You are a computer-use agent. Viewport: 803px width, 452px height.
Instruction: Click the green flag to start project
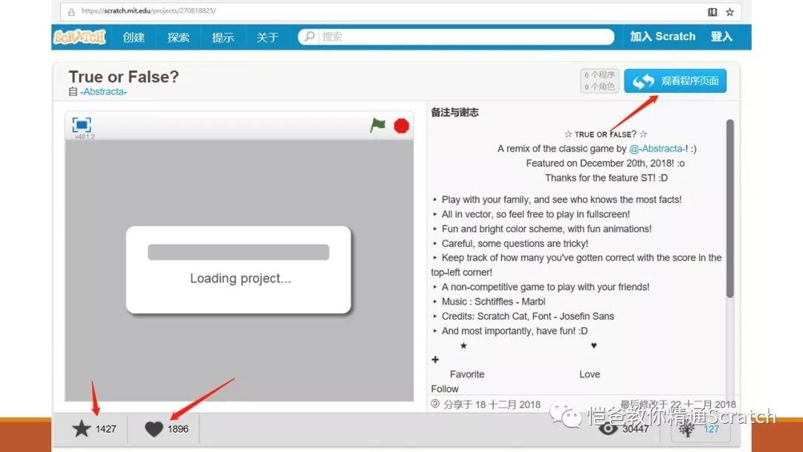[378, 126]
